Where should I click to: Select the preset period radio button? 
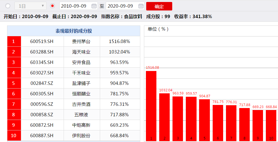coord(8,6)
